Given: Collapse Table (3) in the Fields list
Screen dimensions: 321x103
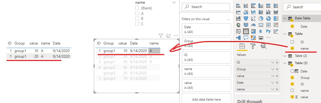Looking at the screenshot, I should [x=285, y=63].
